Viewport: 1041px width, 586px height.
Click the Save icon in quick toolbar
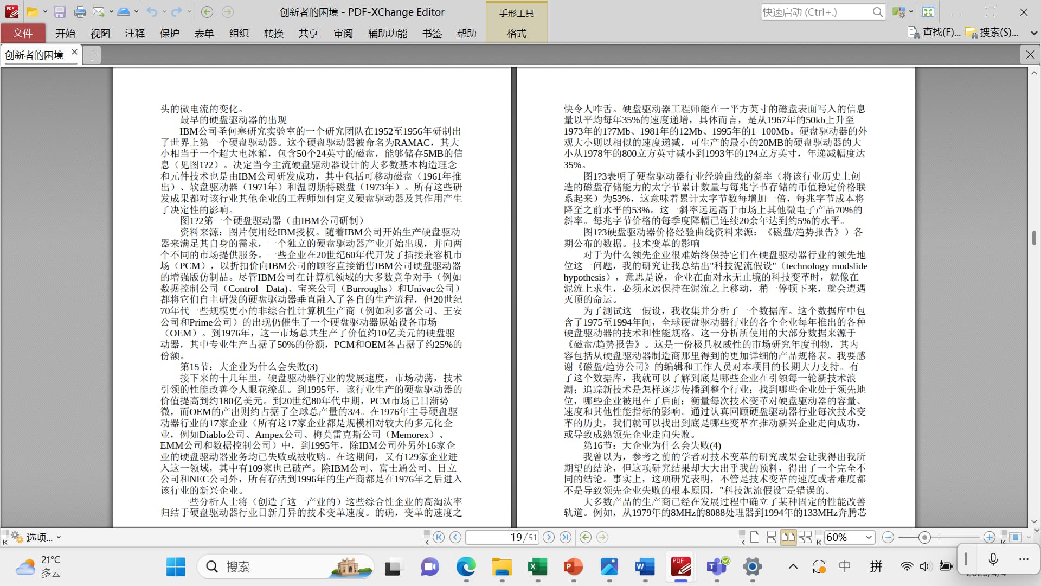click(60, 12)
